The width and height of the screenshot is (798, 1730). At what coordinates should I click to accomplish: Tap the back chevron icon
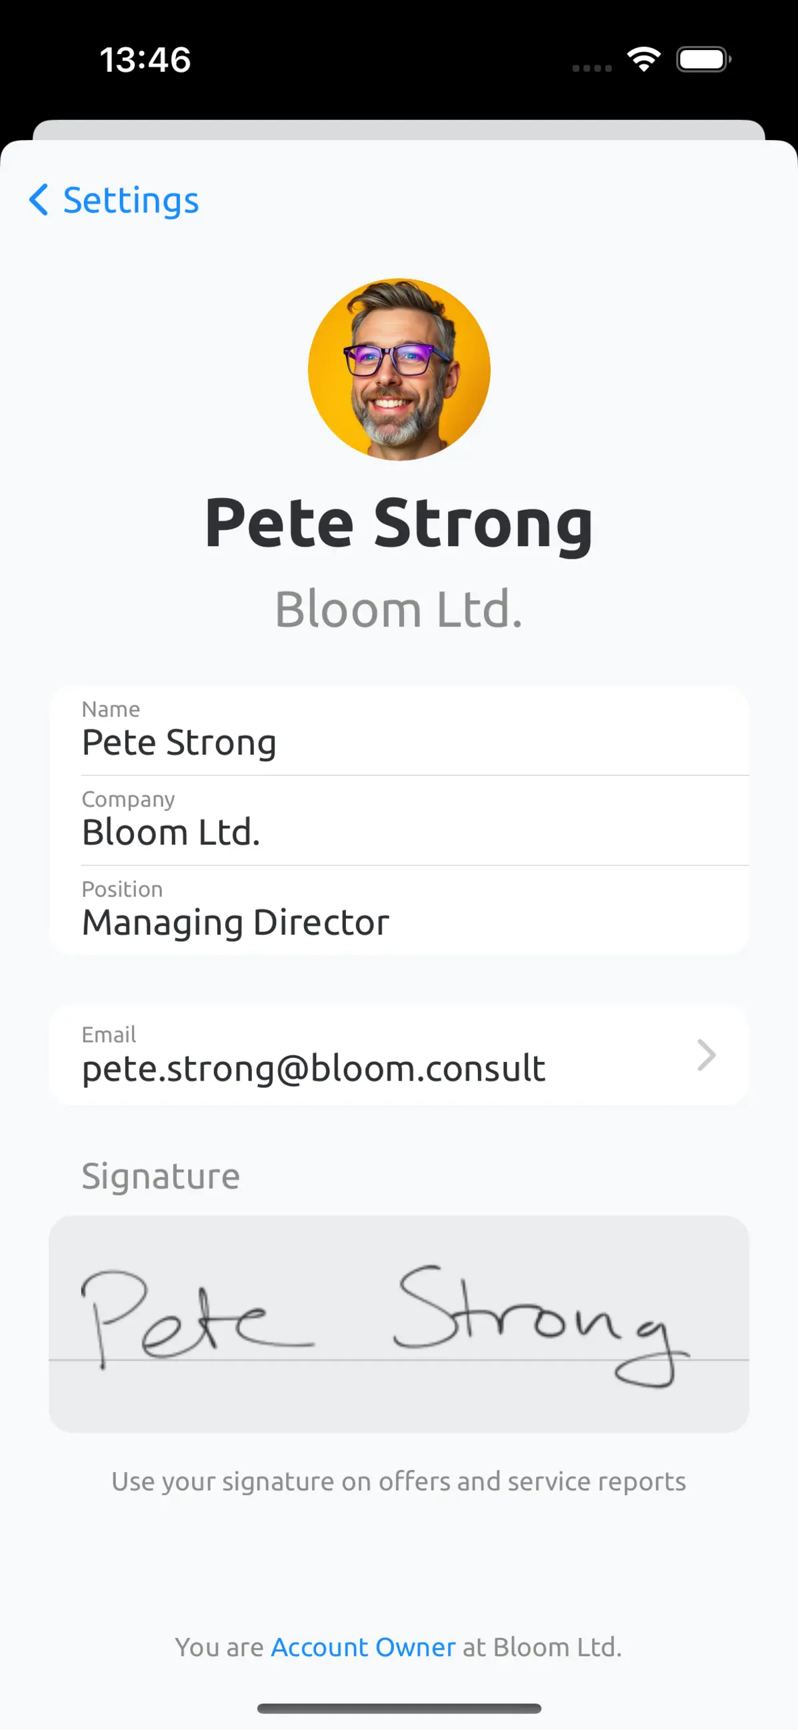[x=39, y=199]
